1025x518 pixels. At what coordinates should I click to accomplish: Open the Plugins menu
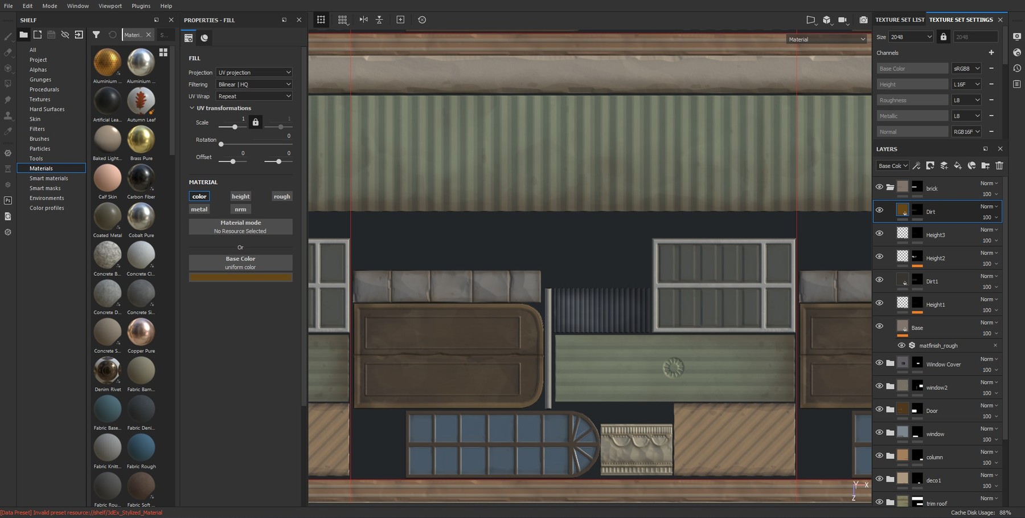point(141,6)
